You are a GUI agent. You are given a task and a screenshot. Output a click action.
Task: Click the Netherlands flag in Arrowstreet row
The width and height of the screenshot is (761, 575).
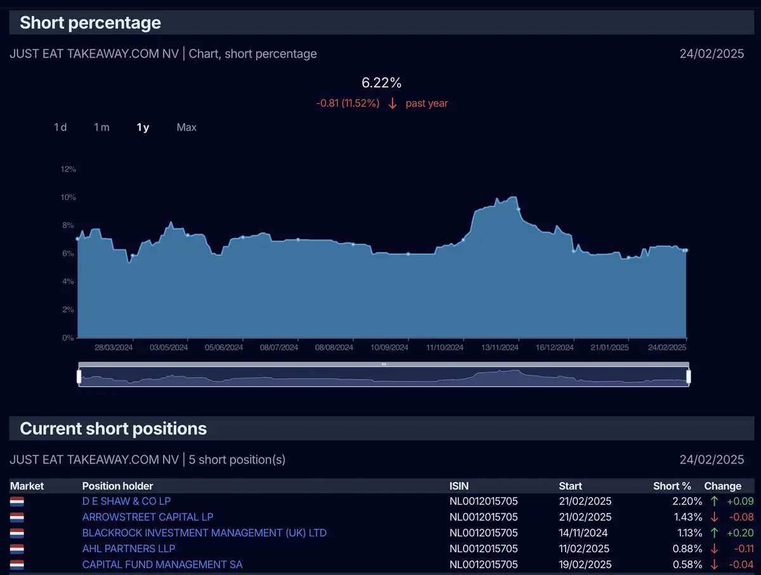[17, 517]
